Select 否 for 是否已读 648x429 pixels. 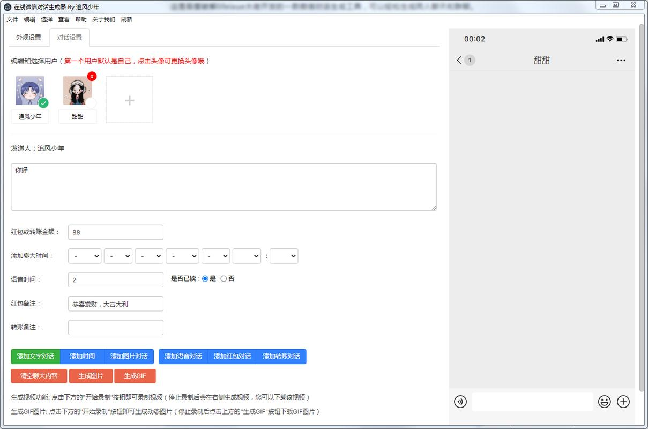pos(224,279)
